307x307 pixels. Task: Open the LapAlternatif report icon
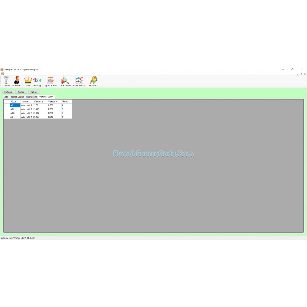point(50,81)
